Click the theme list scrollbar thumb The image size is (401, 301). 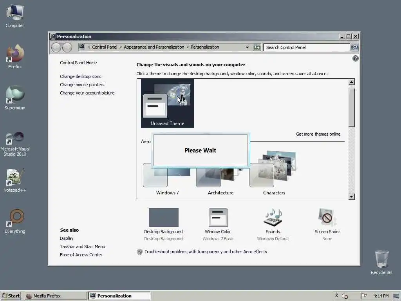tap(351, 107)
